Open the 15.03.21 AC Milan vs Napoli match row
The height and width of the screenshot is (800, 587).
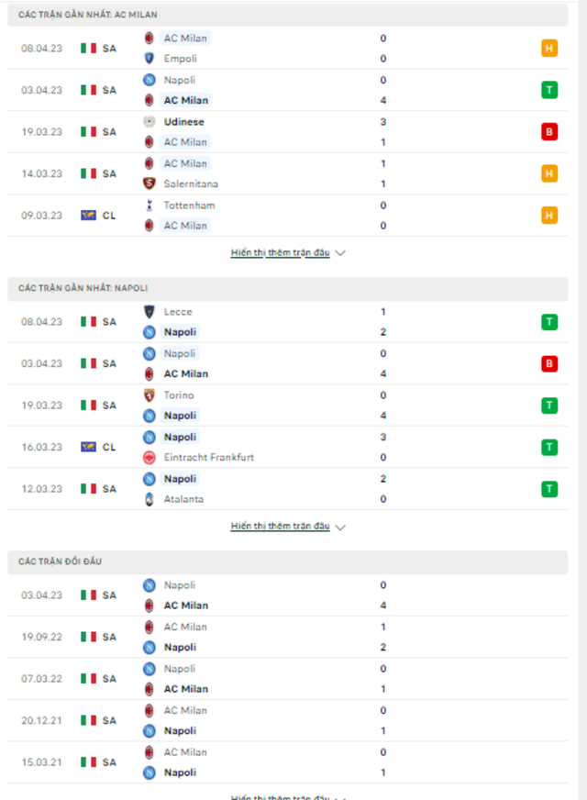point(288,762)
